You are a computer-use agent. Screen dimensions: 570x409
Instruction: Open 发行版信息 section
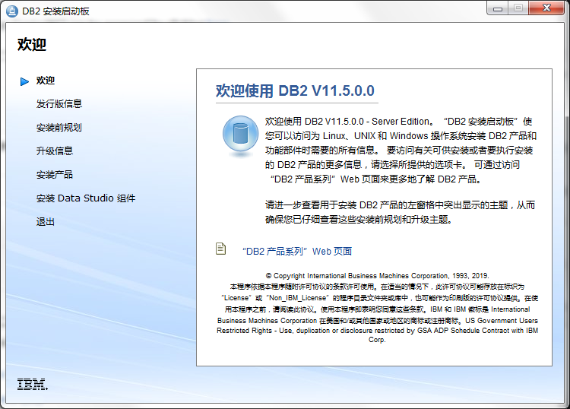[59, 104]
